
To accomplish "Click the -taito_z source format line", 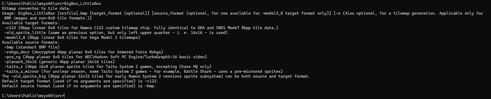I will (108, 67).
